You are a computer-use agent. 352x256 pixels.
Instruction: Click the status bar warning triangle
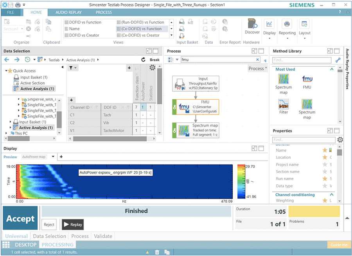click(x=147, y=252)
